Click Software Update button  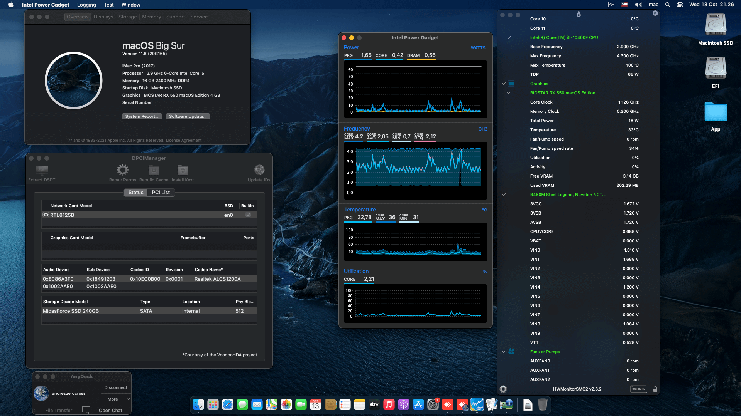click(x=188, y=116)
